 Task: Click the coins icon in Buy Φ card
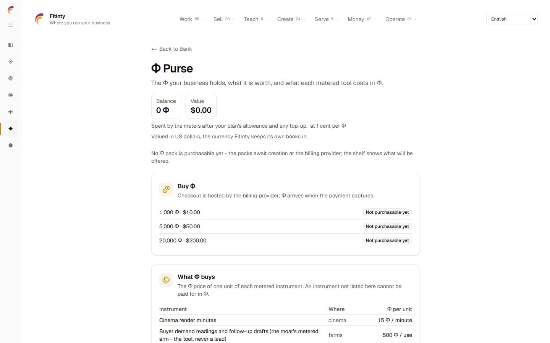[166, 189]
